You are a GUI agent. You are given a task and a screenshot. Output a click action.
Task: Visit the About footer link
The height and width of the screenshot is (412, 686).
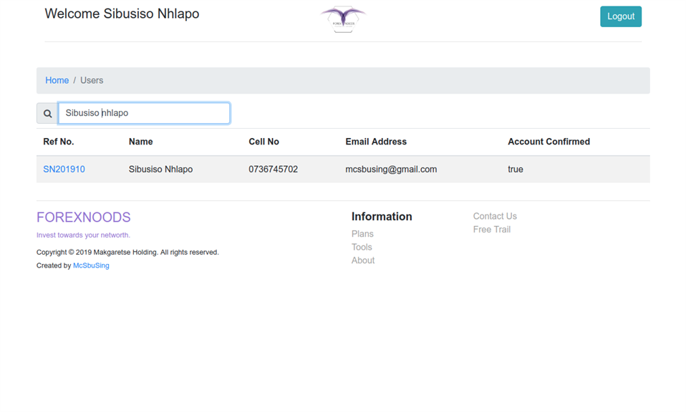click(x=363, y=260)
